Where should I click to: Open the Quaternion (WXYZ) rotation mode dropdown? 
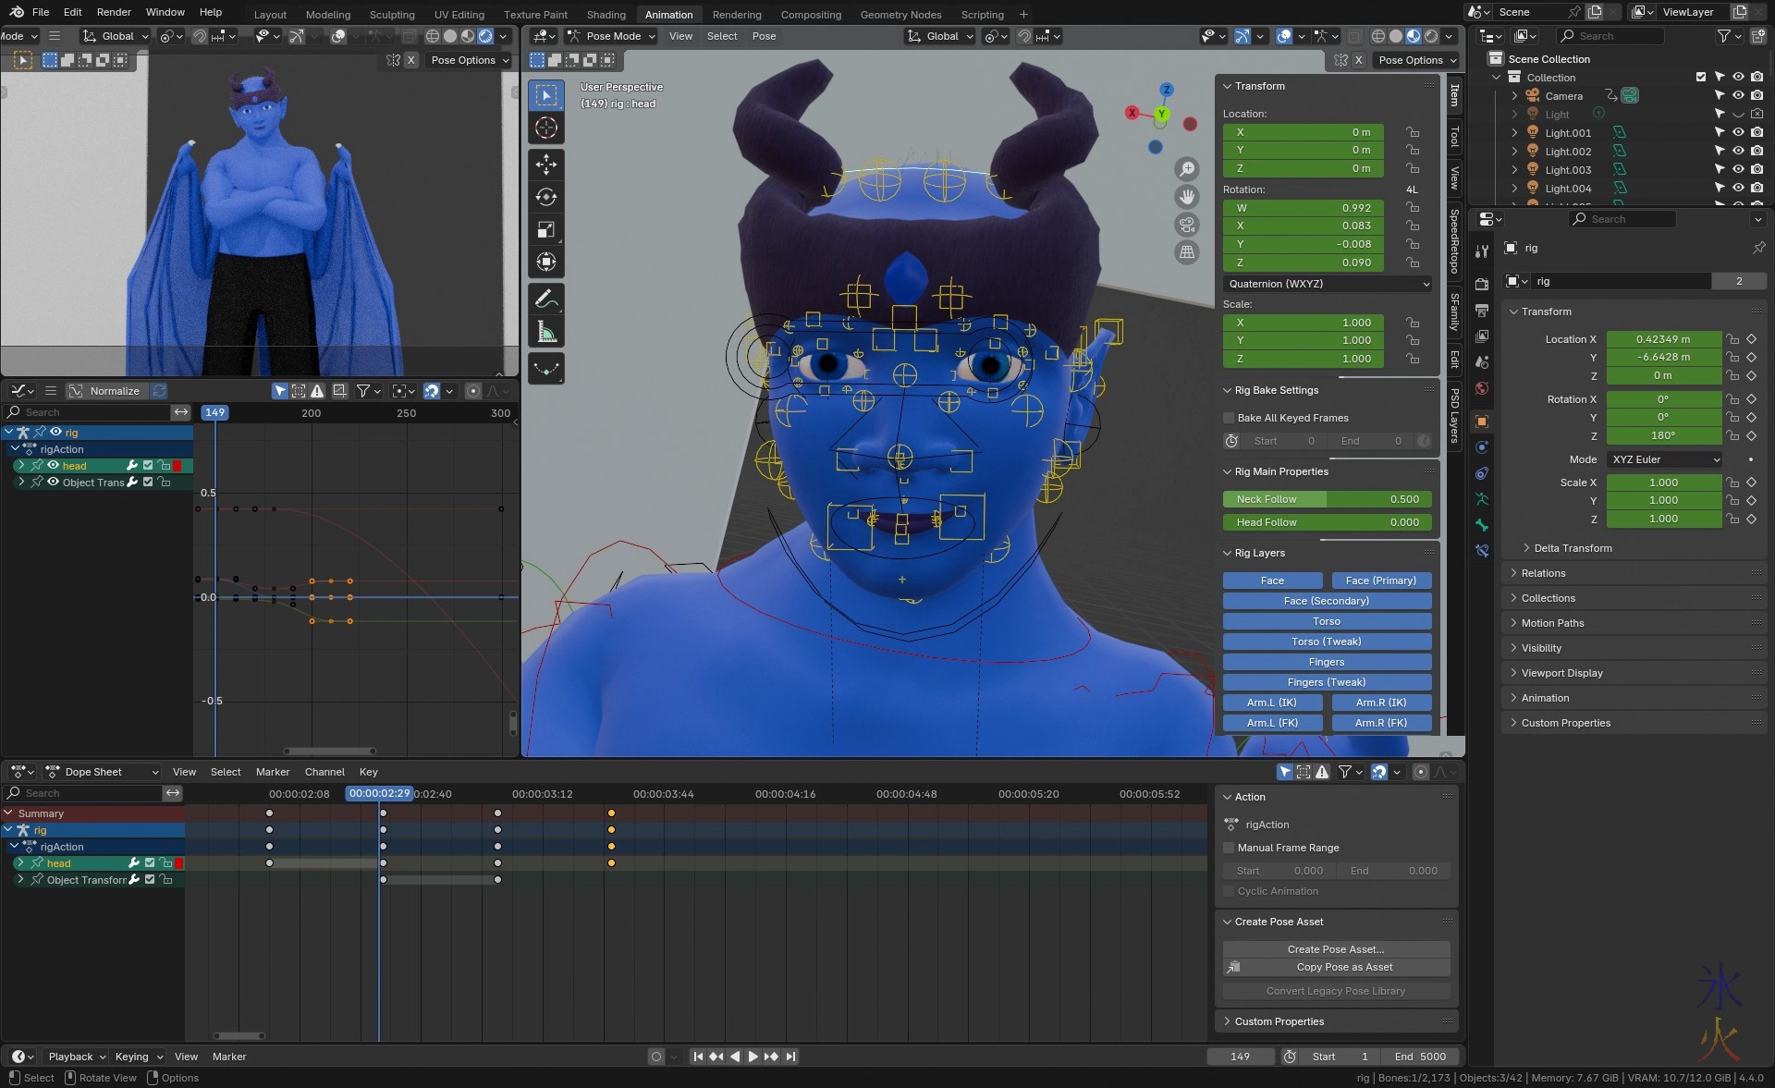coord(1327,284)
